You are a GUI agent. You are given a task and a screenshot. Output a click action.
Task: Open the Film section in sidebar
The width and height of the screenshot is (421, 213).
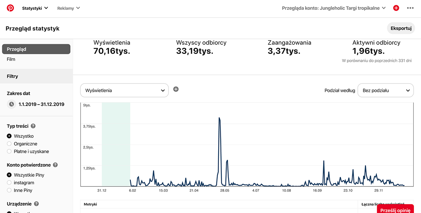click(x=11, y=59)
